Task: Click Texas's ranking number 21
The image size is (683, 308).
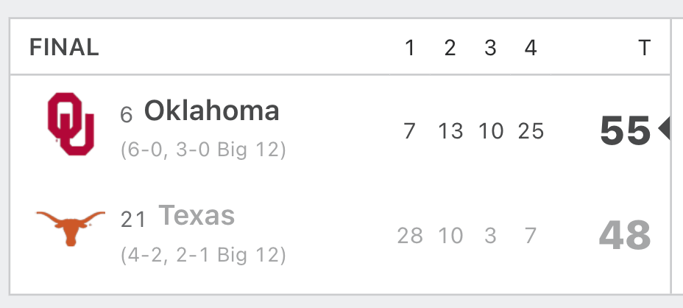Action: pyautogui.click(x=133, y=220)
